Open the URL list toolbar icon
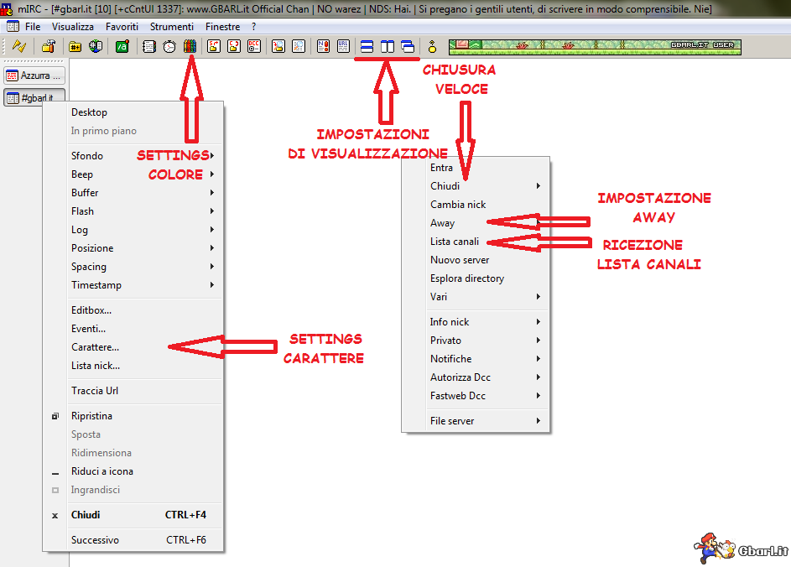 point(344,46)
